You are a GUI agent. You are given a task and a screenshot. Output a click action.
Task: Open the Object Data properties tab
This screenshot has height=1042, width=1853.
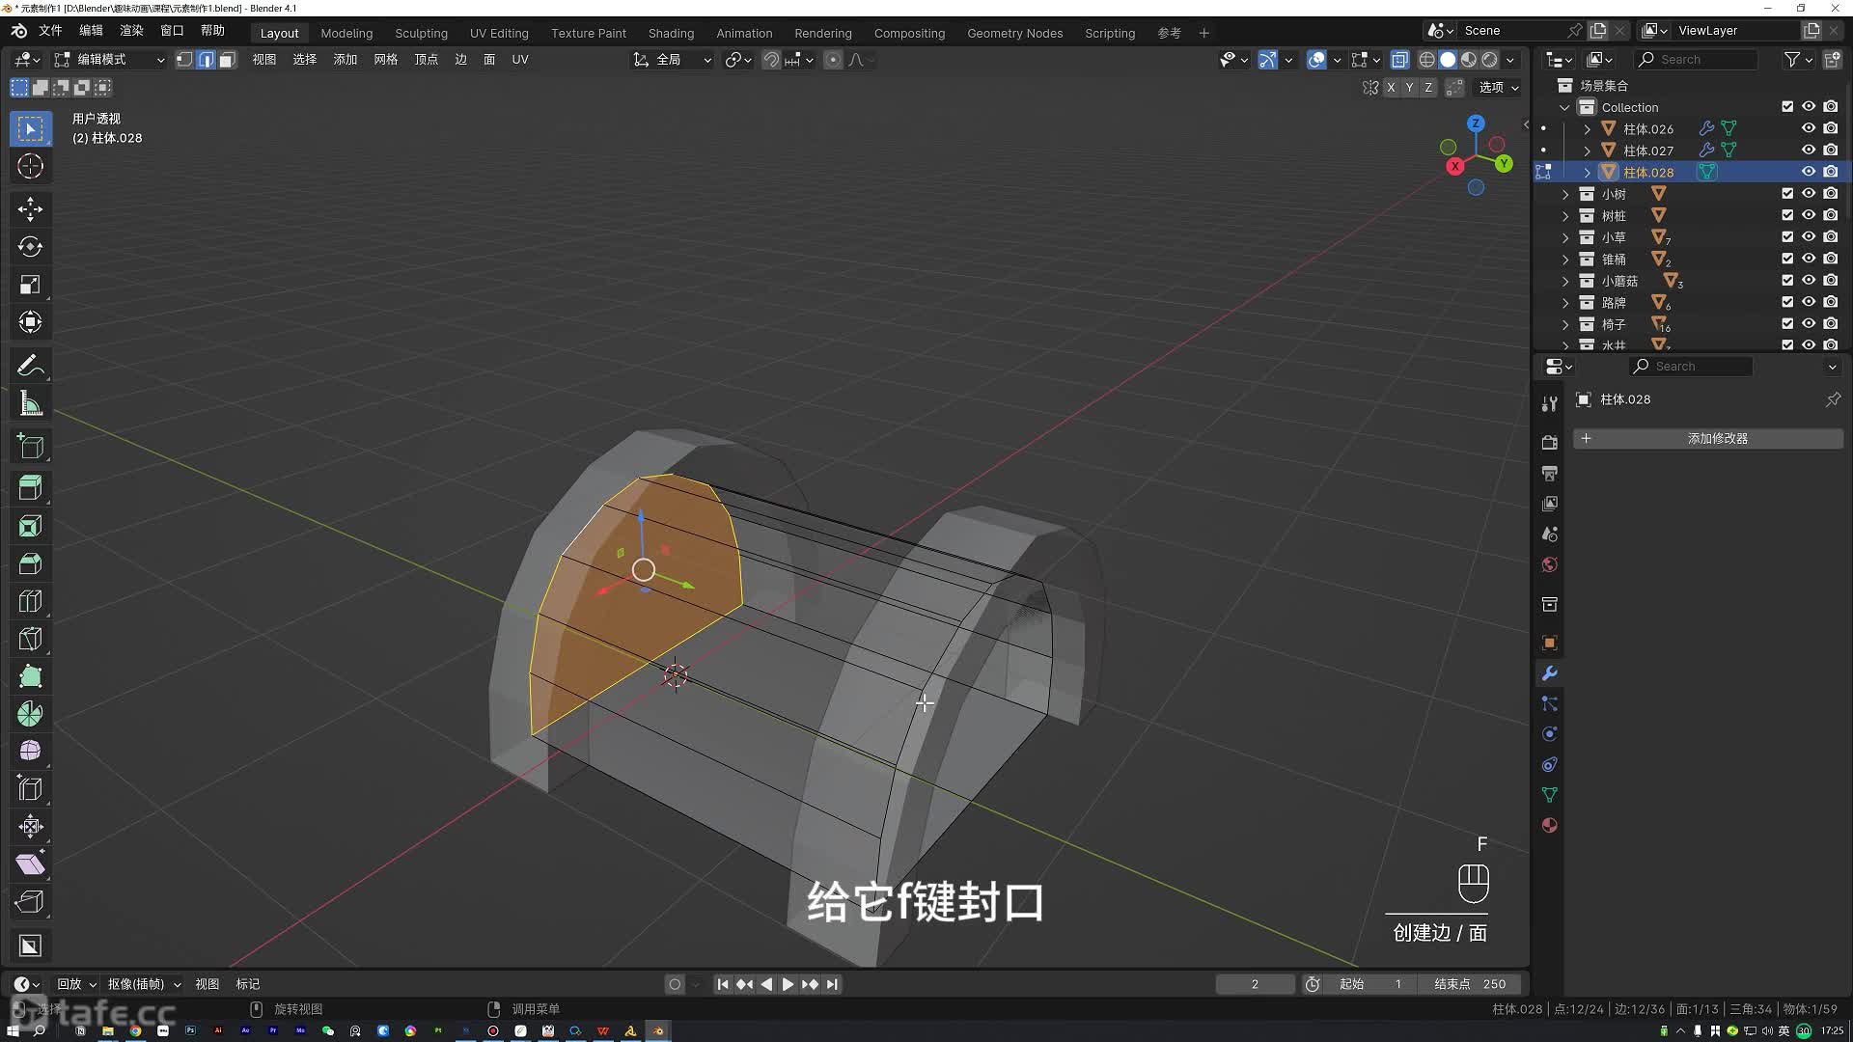point(1549,795)
